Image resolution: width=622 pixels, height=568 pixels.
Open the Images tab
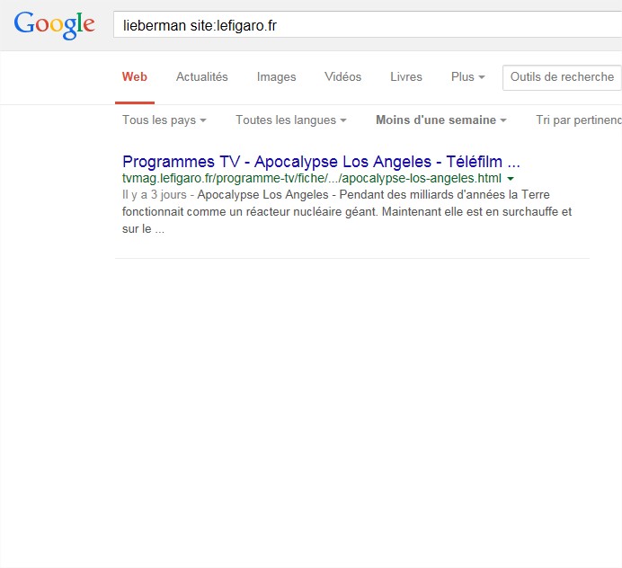click(277, 77)
